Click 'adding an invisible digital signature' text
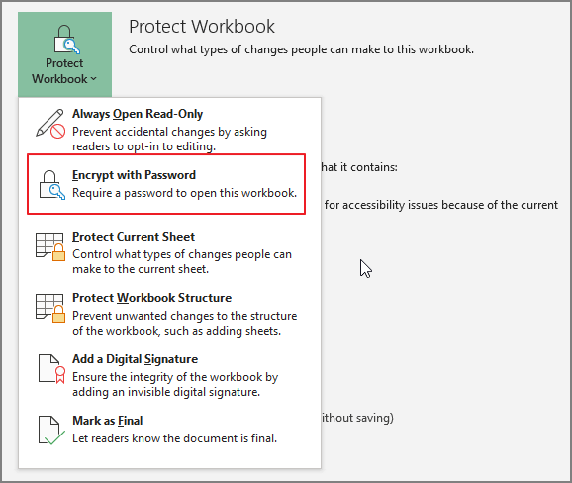 tap(166, 392)
